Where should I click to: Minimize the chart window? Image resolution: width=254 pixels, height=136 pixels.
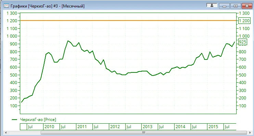coord(224,6)
